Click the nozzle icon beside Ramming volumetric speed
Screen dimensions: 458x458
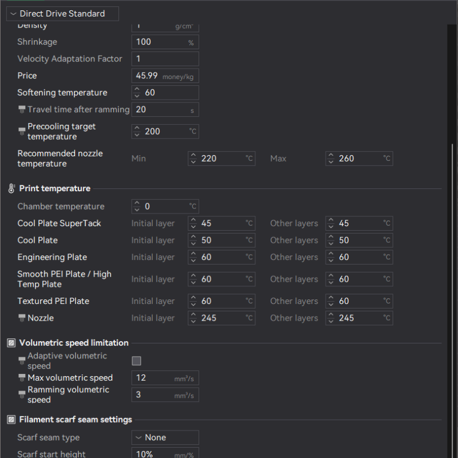22,394
